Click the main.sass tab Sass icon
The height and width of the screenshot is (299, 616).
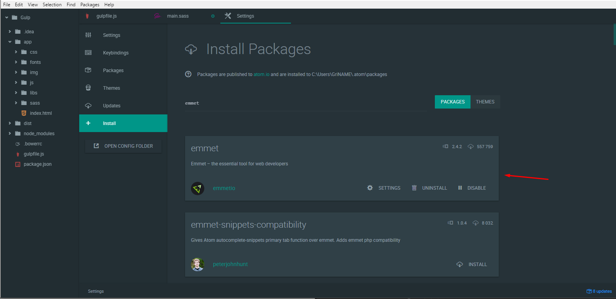[x=157, y=16]
